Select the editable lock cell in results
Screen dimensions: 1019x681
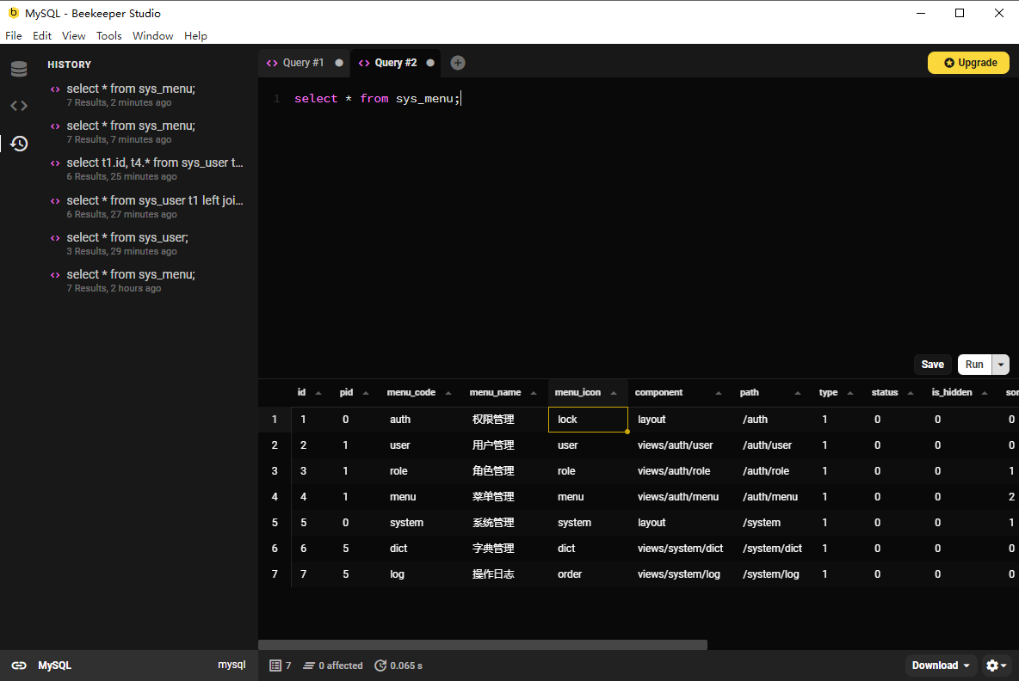(x=587, y=419)
